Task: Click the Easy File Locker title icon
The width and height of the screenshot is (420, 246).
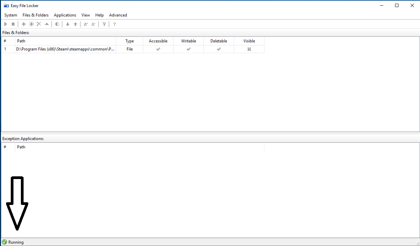Action: (6, 5)
